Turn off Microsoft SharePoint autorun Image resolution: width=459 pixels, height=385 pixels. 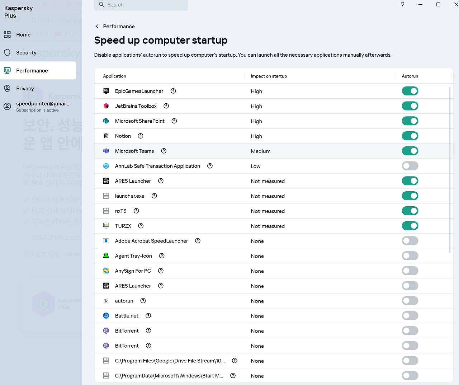[x=410, y=121]
